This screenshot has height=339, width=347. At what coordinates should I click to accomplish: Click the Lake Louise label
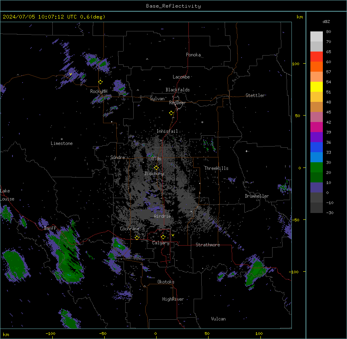[7, 195]
